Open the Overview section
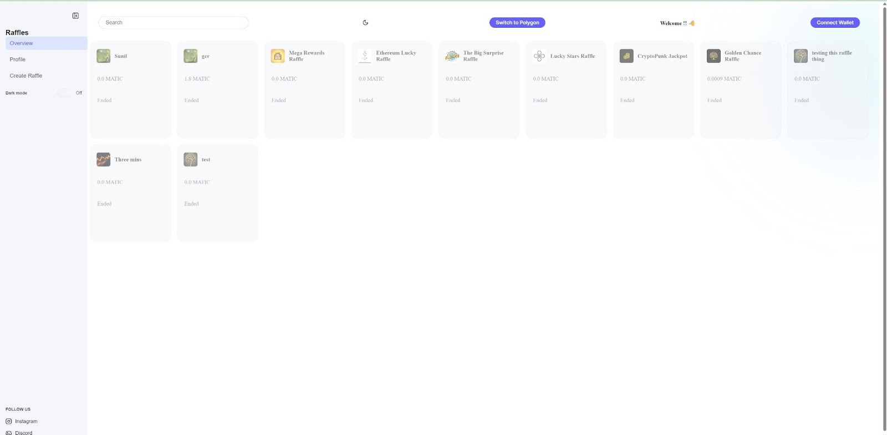This screenshot has width=887, height=435. tap(46, 43)
